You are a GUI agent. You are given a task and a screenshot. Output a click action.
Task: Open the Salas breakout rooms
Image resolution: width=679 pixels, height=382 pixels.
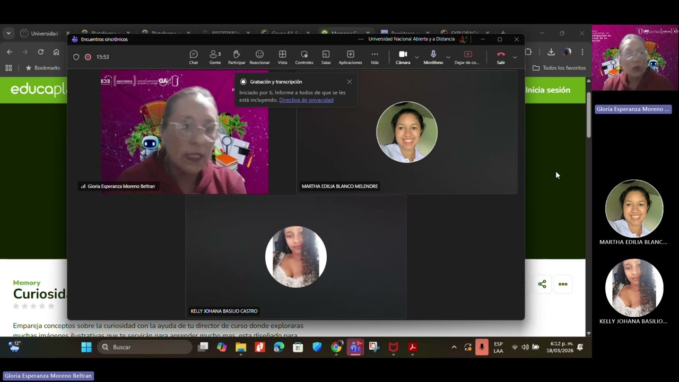326,57
